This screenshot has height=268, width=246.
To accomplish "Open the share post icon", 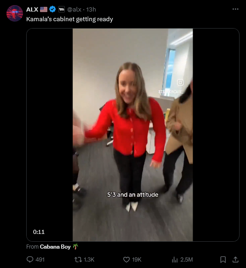I will click(235, 259).
